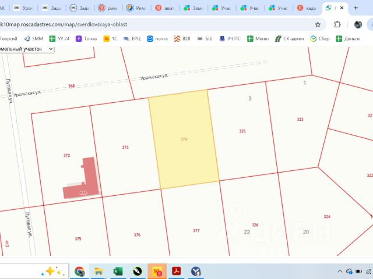The image size is (373, 279).
Task: Open Excel from the taskbar
Action: click(x=118, y=271)
